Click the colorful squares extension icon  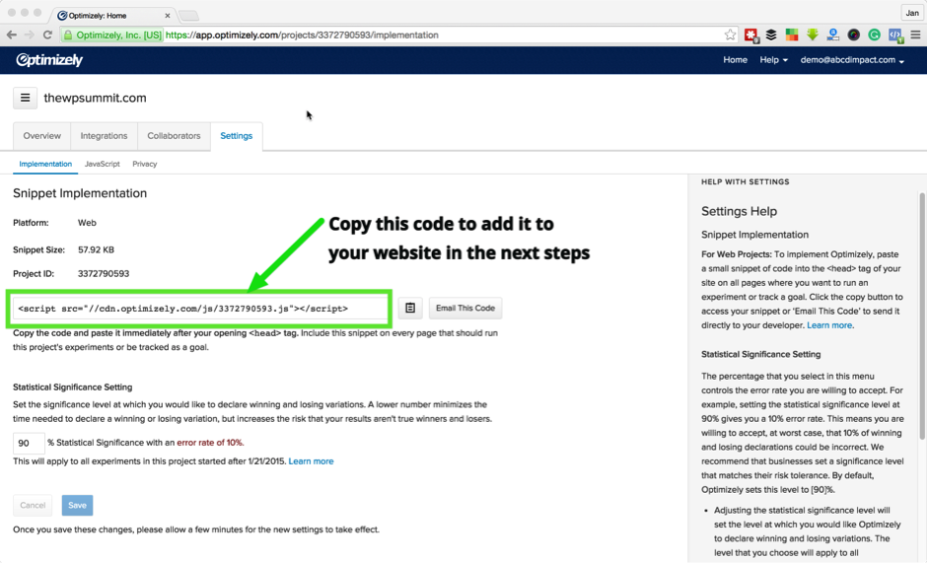792,35
